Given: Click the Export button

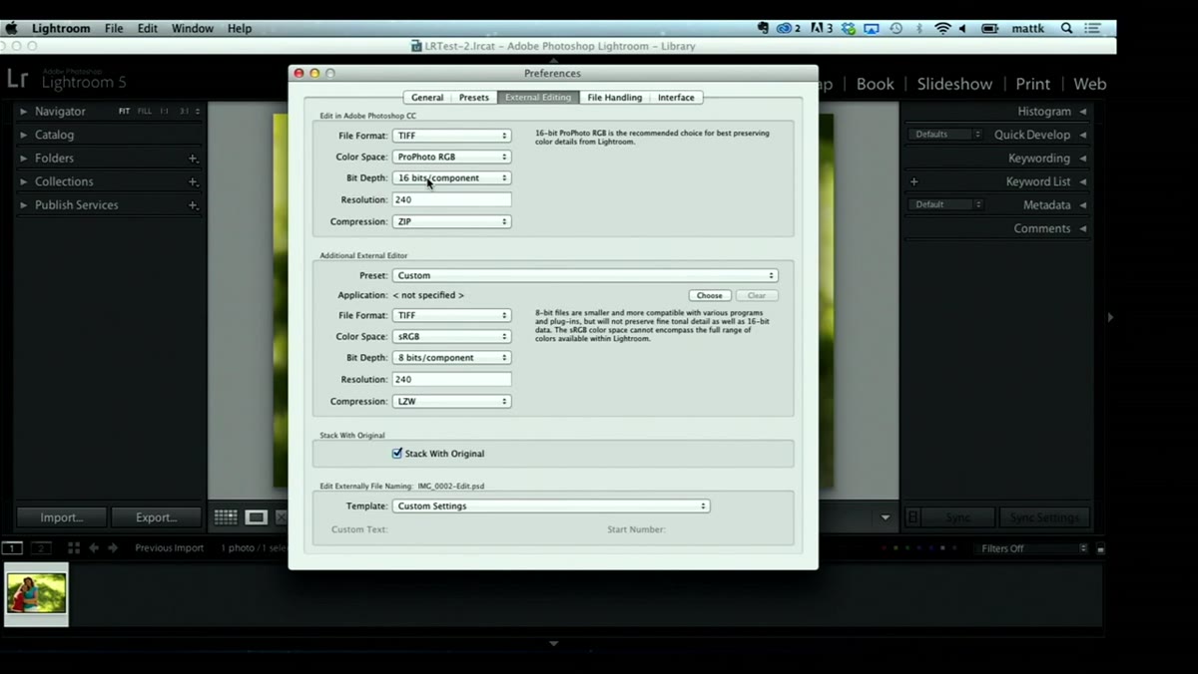Looking at the screenshot, I should point(156,517).
